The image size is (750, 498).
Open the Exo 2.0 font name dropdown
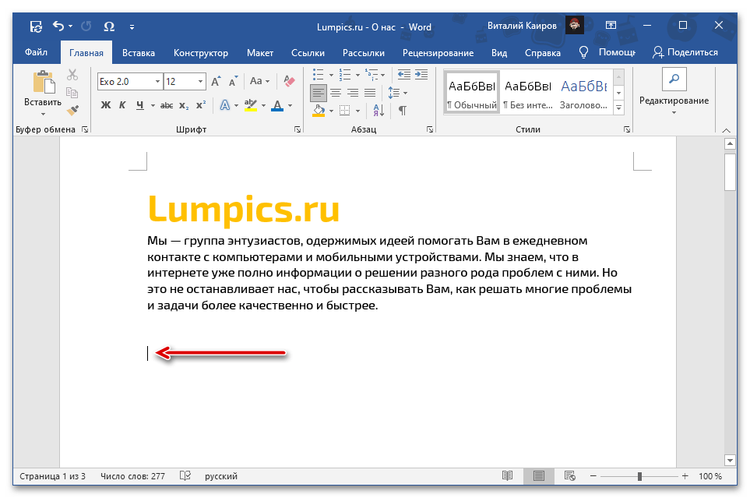pyautogui.click(x=158, y=81)
